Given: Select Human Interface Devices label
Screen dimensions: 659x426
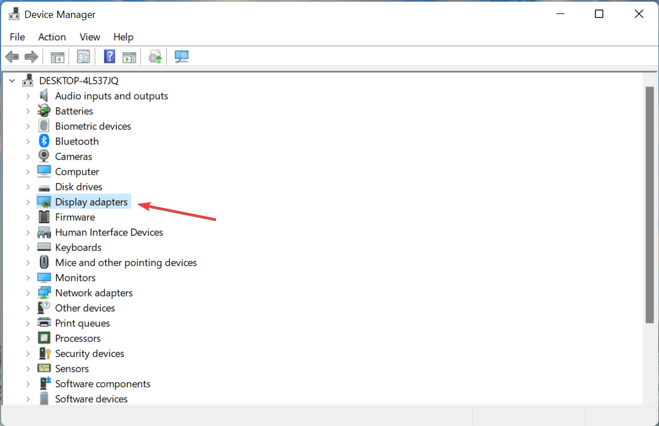Looking at the screenshot, I should pos(109,232).
